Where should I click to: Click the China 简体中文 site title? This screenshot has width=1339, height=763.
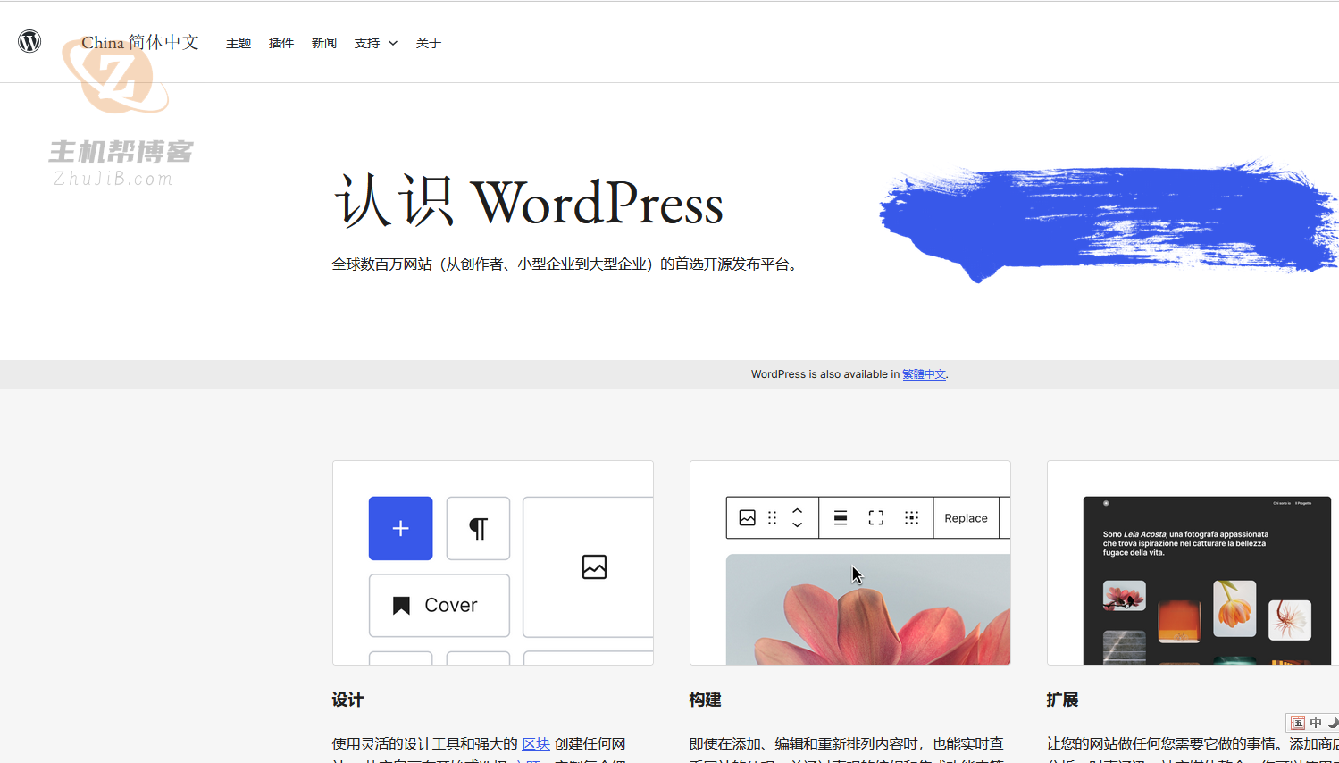click(x=140, y=42)
